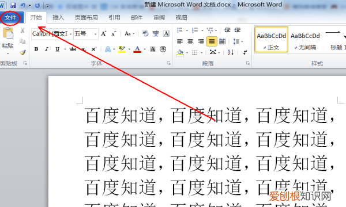346x207 pixels.
Task: Click the 粘贴 paste clipboard icon
Action: pyautogui.click(x=8, y=33)
